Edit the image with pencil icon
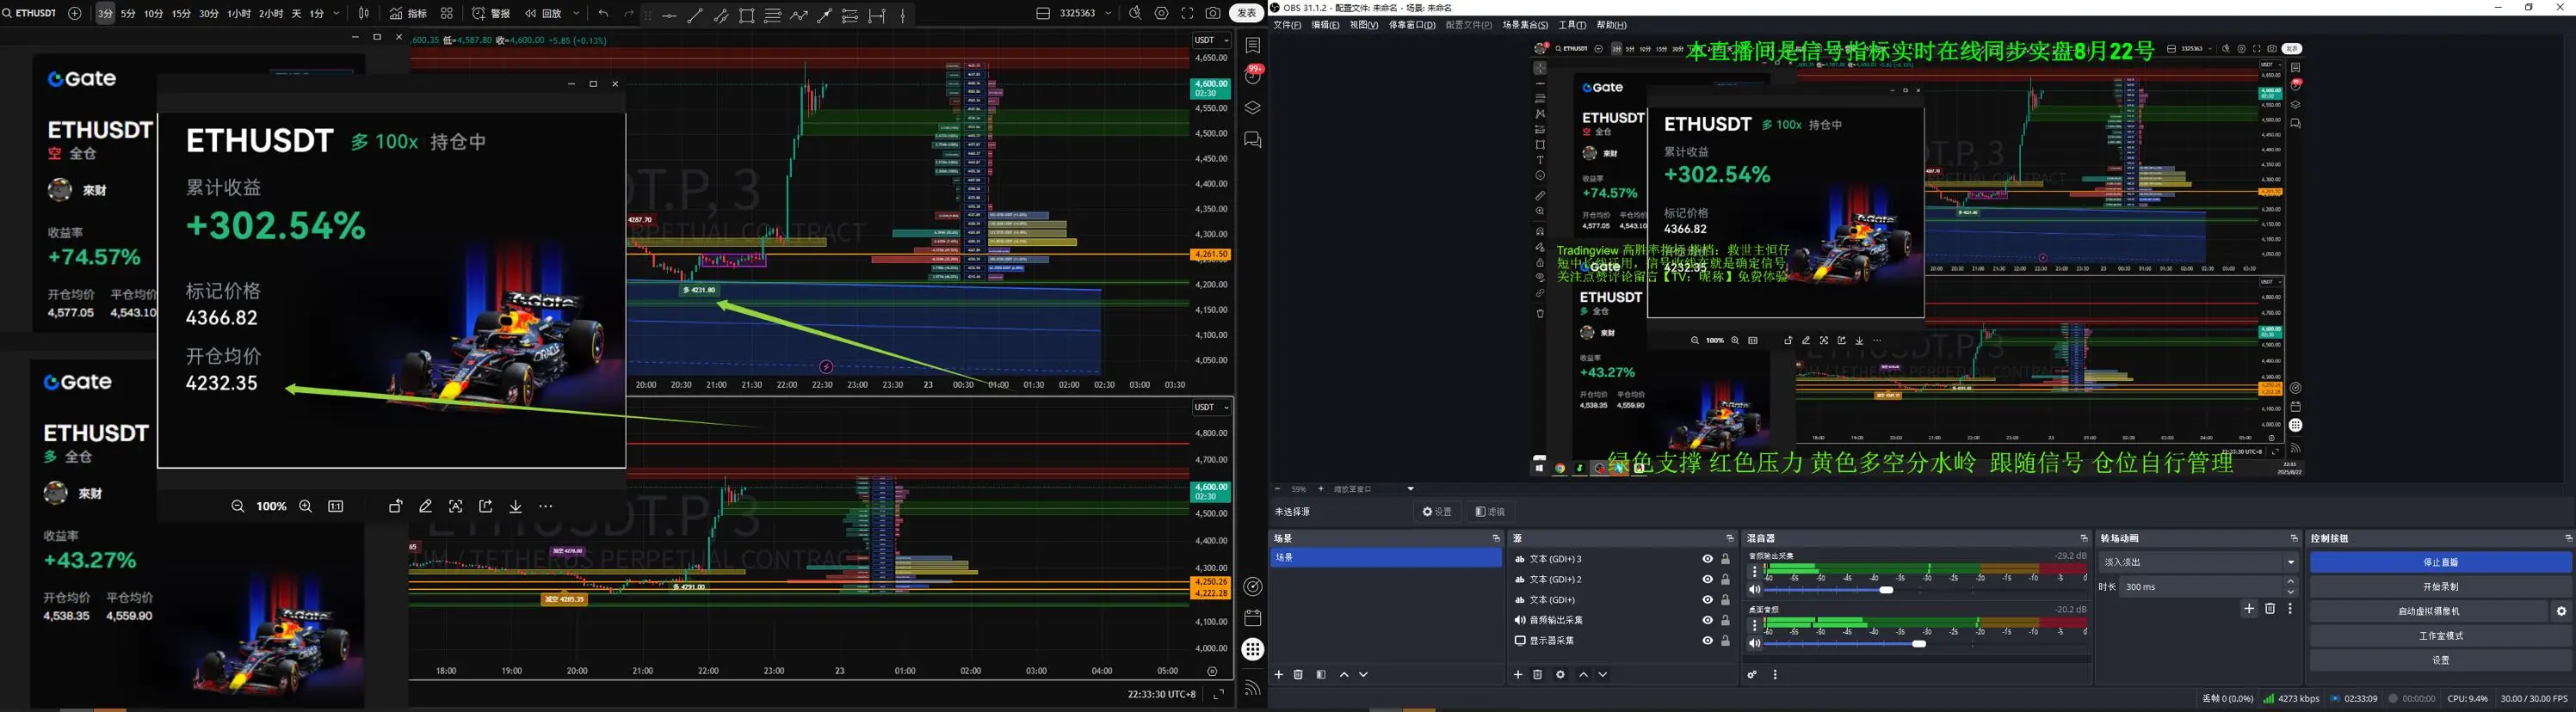 click(426, 506)
